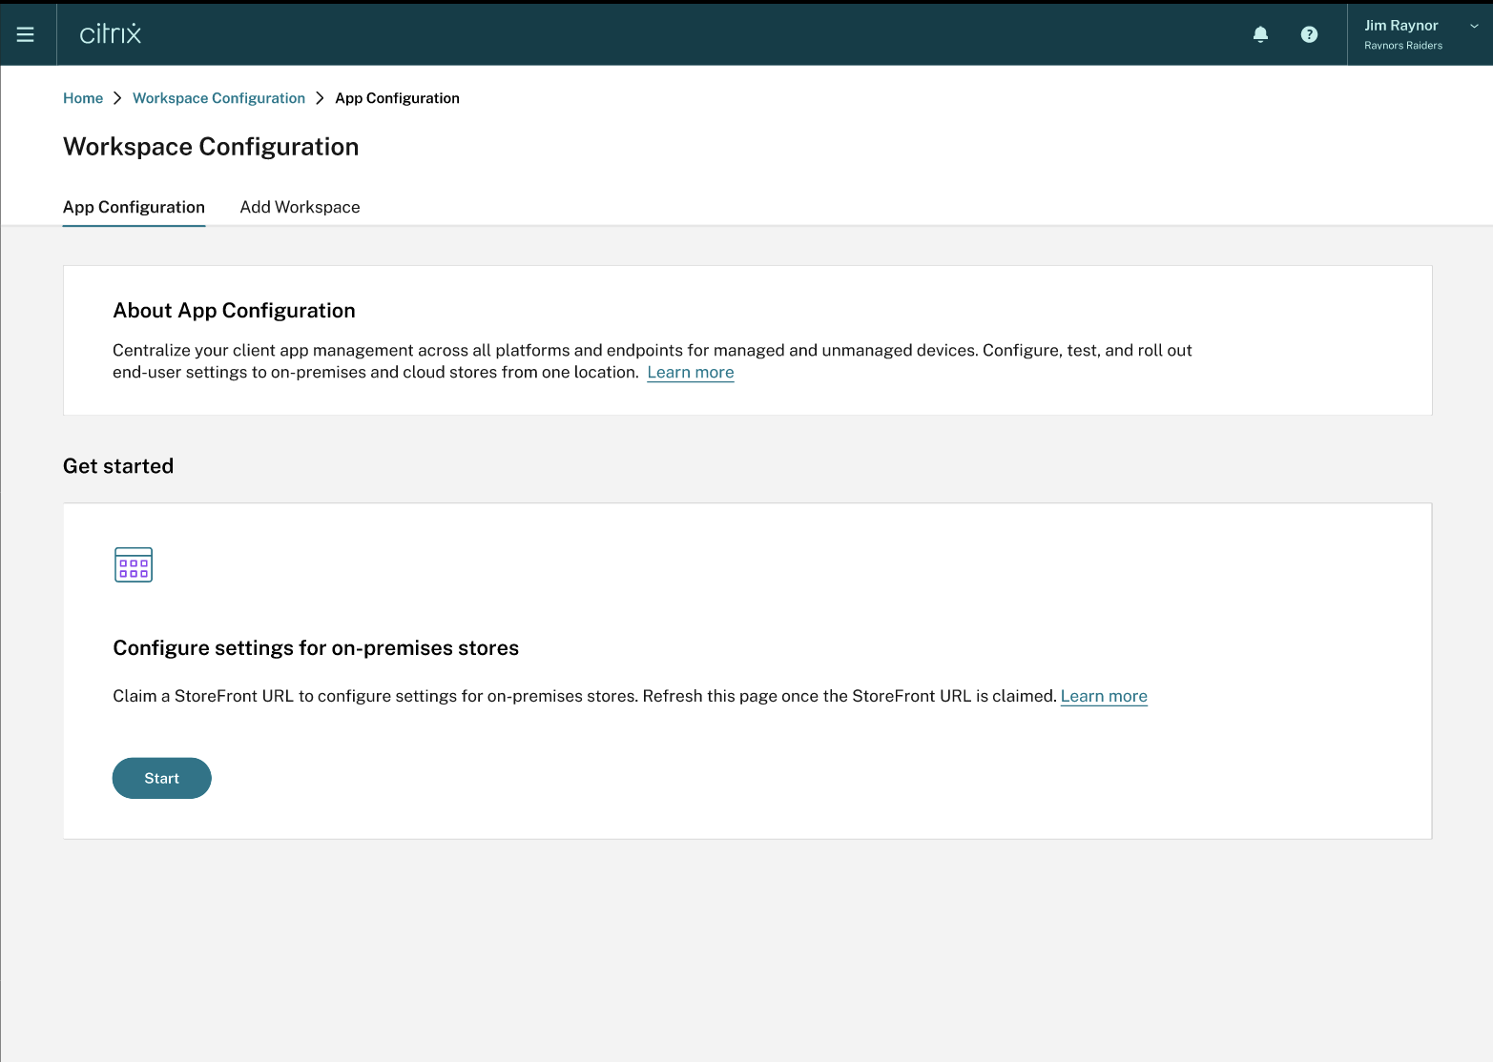Viewport: 1493px width, 1062px height.
Task: Switch to the Add Workspace tab
Action: point(300,207)
